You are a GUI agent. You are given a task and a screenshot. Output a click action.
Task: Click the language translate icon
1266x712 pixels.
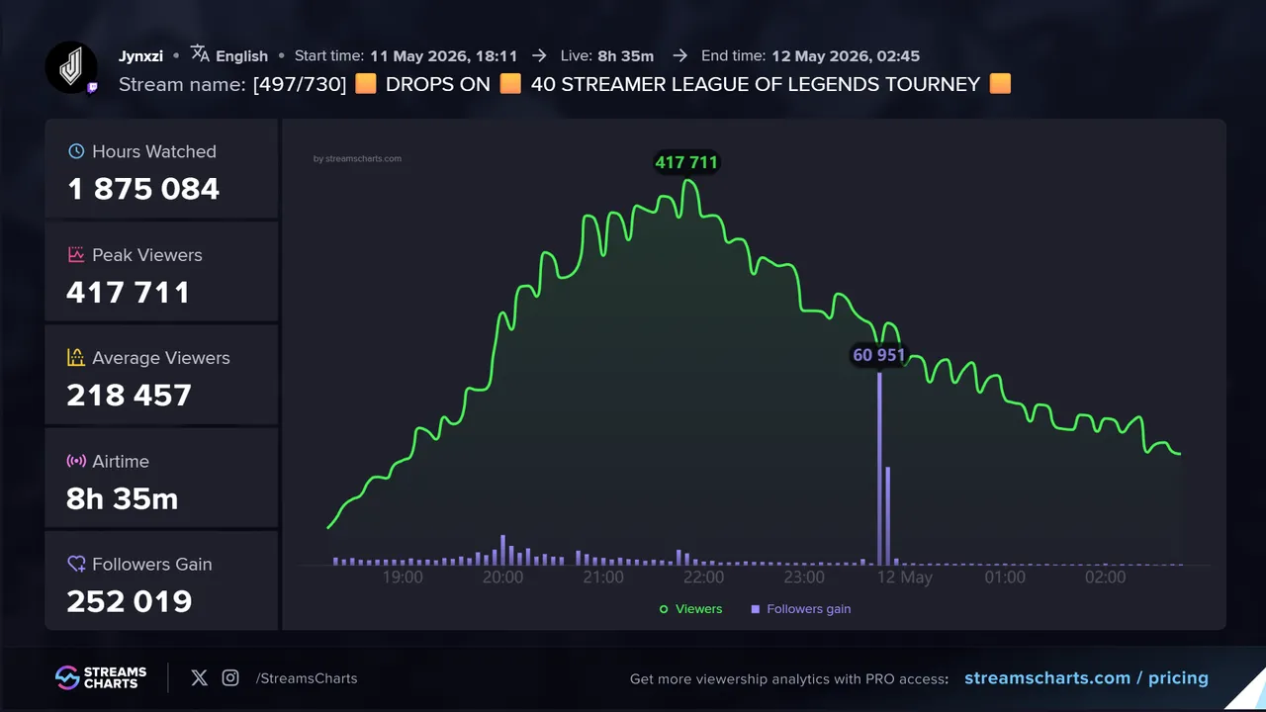click(x=200, y=53)
